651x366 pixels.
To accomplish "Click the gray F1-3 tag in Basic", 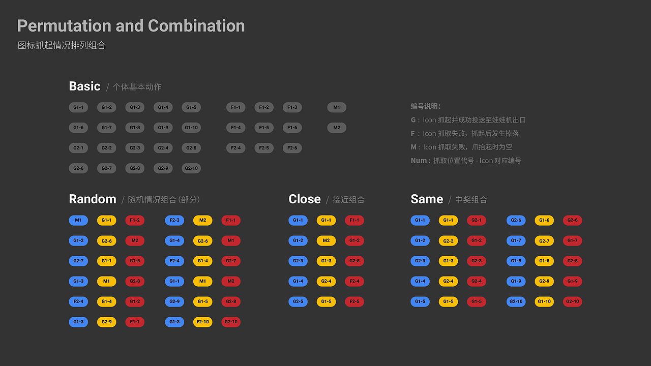I will pyautogui.click(x=292, y=107).
